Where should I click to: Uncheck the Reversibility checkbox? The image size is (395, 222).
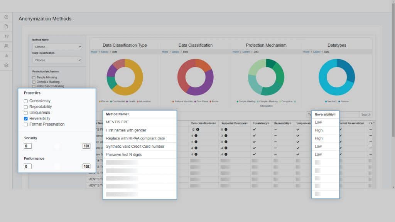26,119
